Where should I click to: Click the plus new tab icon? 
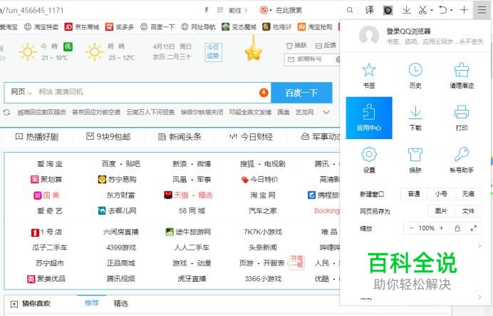coord(464,10)
